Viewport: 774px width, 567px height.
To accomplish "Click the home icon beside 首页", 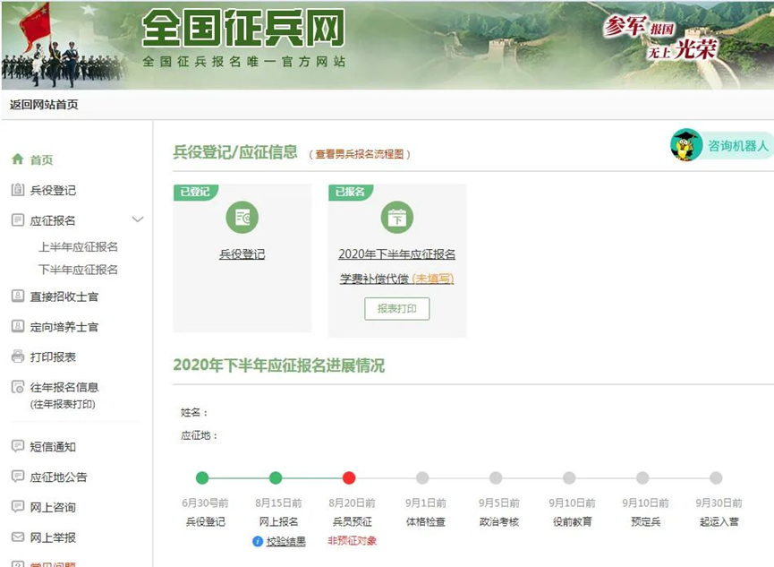I will [x=17, y=159].
